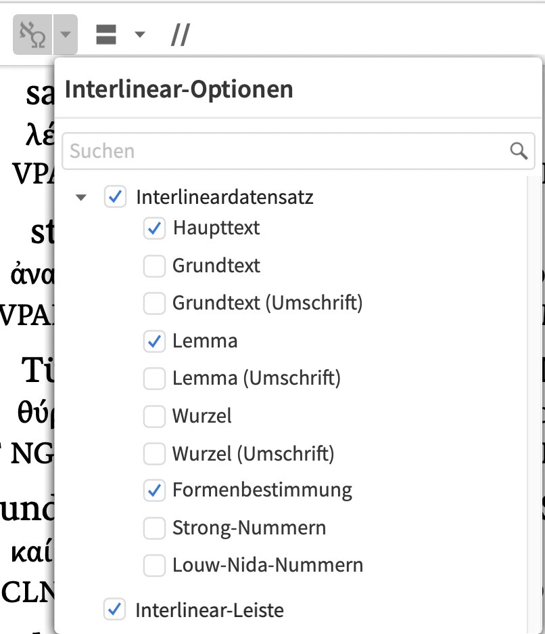
Task: Check the Wurzel option
Action: [x=154, y=416]
